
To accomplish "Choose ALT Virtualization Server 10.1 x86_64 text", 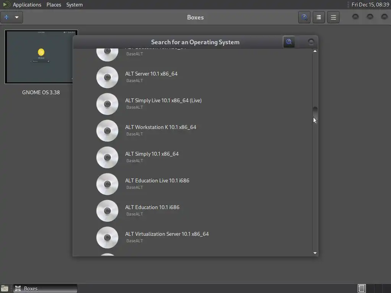I will (x=167, y=234).
